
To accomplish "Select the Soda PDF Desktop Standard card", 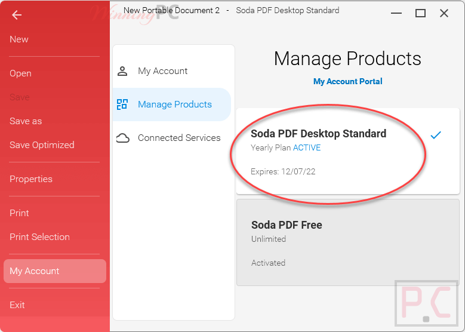I will pos(348,151).
